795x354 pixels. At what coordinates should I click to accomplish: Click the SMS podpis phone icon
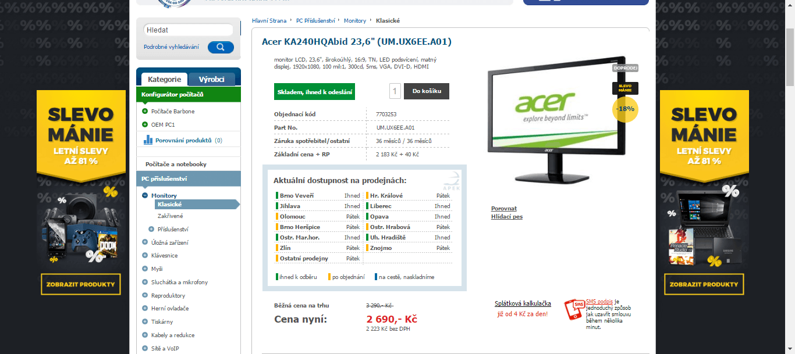(x=574, y=310)
